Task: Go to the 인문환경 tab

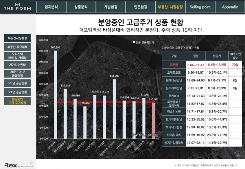Action: tap(140, 7)
